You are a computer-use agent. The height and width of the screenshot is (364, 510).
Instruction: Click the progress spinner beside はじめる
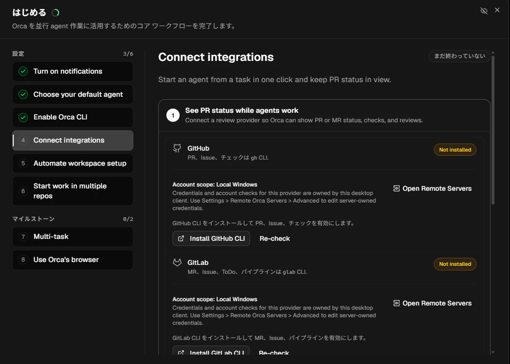coord(55,13)
